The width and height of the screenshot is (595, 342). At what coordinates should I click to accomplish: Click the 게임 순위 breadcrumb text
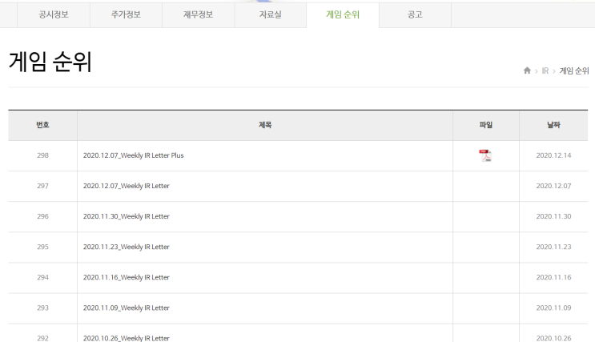click(574, 71)
